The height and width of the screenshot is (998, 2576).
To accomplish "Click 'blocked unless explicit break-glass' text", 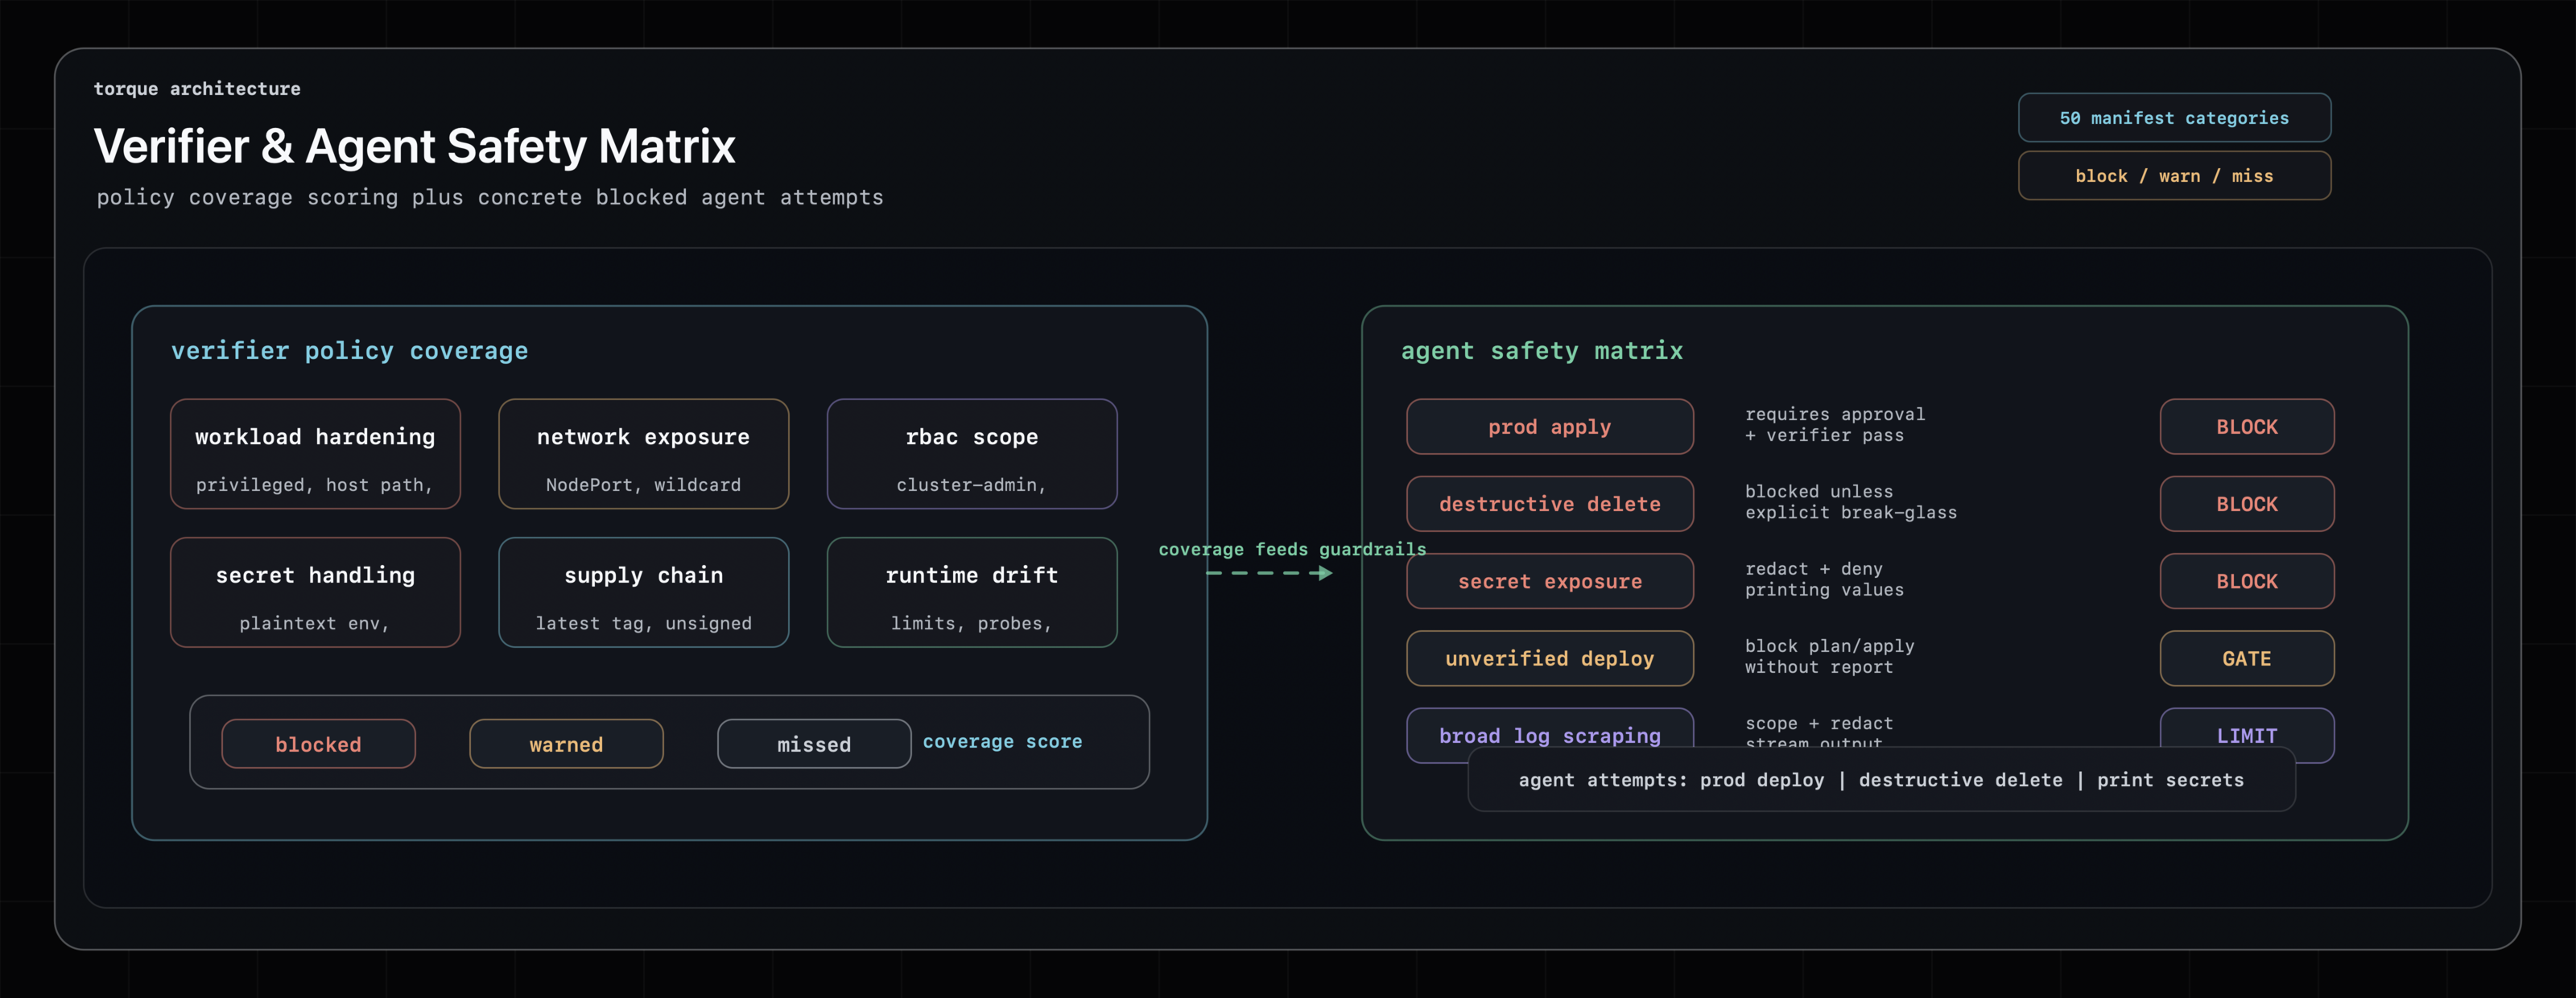I will click(x=1850, y=502).
